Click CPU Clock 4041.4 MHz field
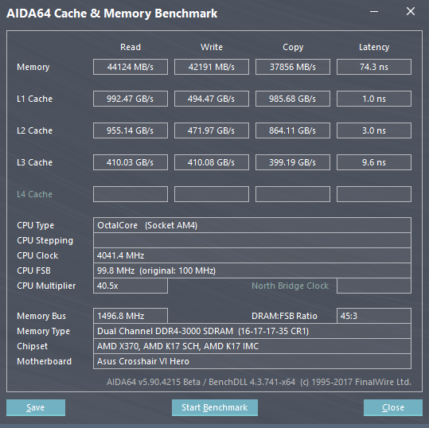The height and width of the screenshot is (428, 429). pyautogui.click(x=252, y=255)
